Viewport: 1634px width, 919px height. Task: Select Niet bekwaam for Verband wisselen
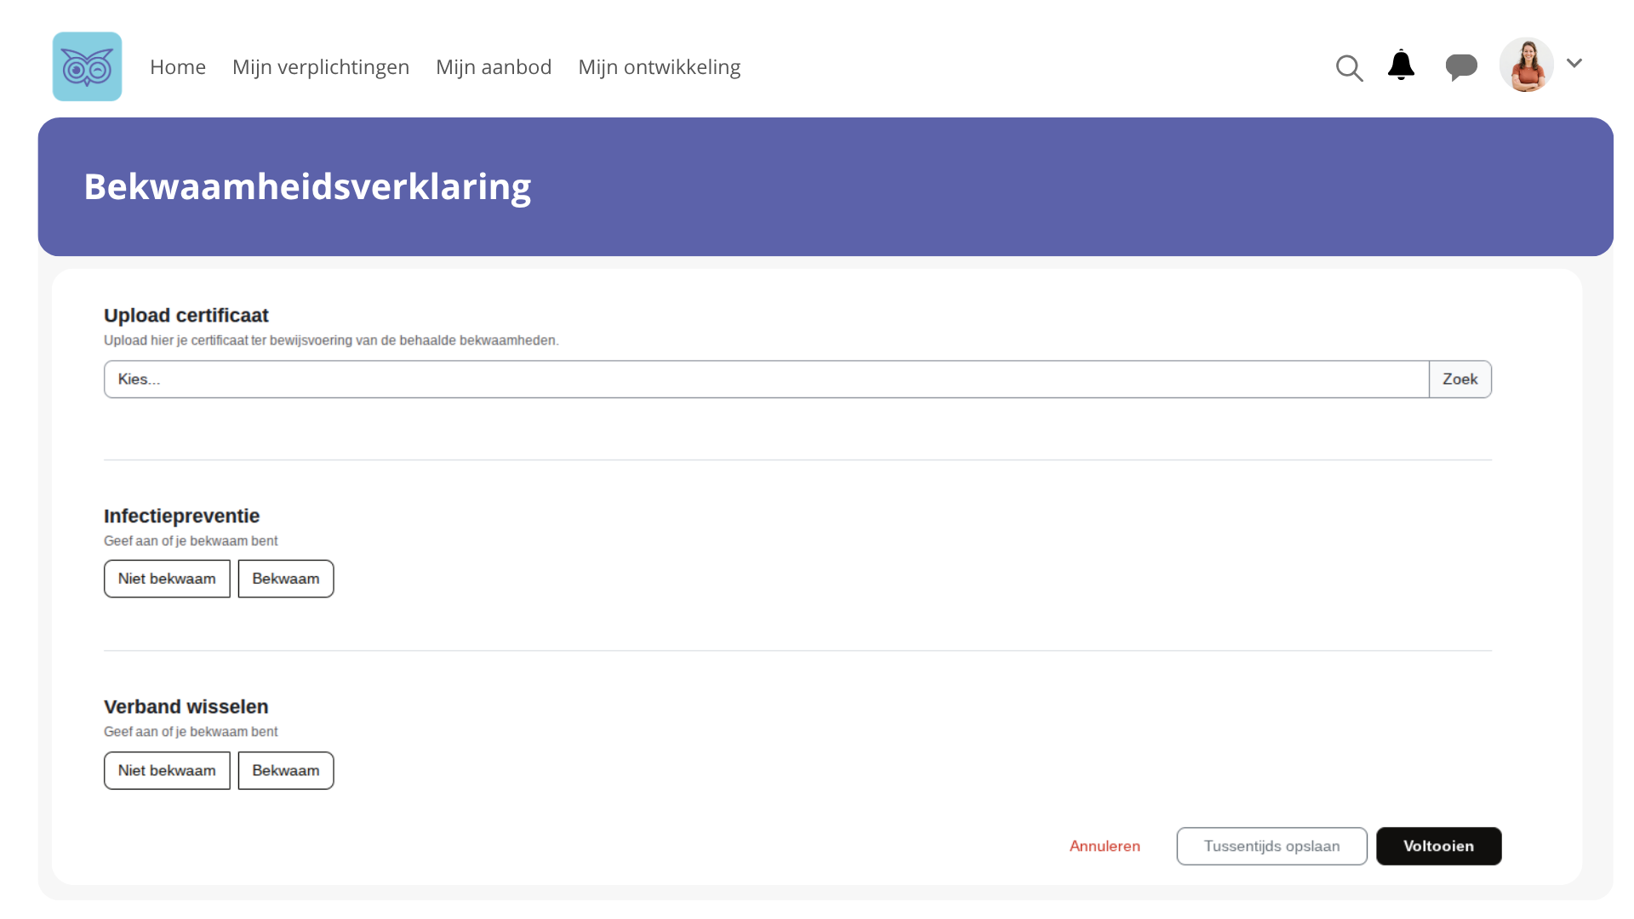(167, 770)
